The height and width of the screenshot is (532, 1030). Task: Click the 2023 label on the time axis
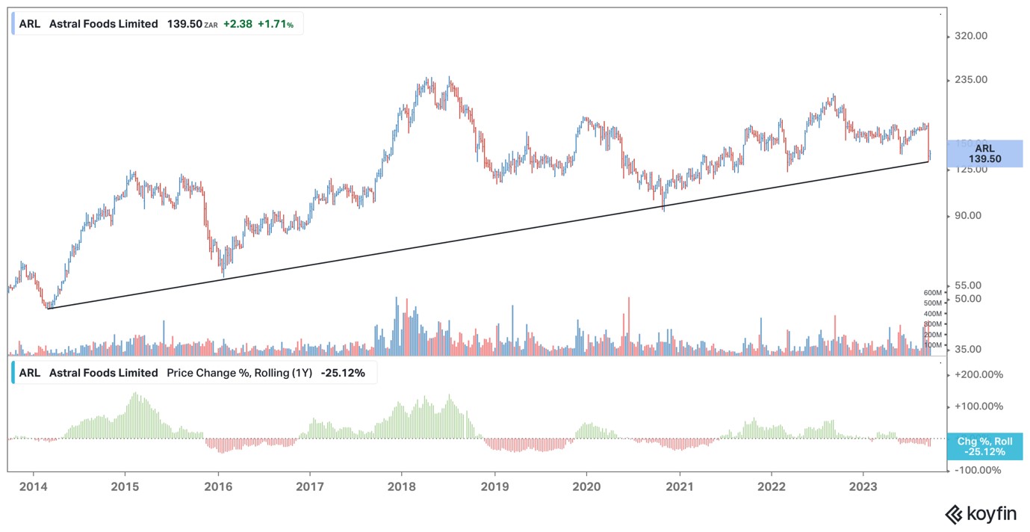pos(863,488)
